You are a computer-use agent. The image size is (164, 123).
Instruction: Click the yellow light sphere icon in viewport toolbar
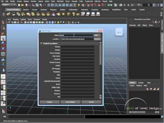pyautogui.click(x=58, y=23)
